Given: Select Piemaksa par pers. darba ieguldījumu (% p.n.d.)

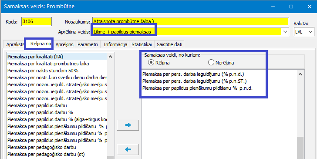Looking at the screenshot, I should pyautogui.click(x=219, y=74).
